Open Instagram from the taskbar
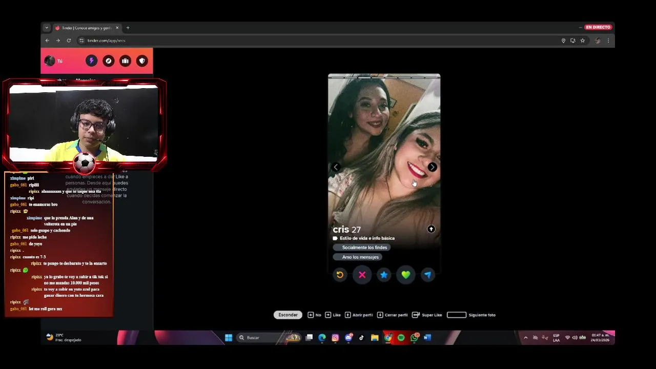This screenshot has height=369, width=656. click(x=335, y=337)
